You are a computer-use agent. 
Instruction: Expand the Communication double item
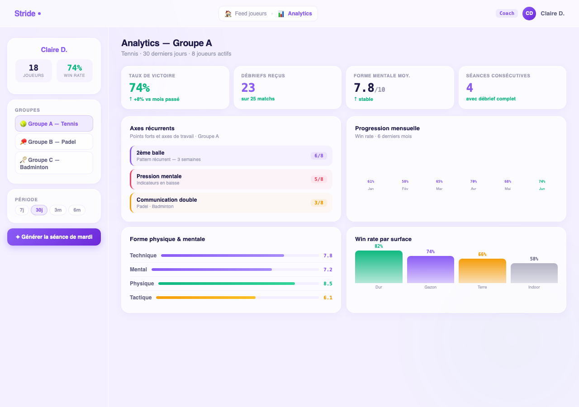tap(231, 203)
